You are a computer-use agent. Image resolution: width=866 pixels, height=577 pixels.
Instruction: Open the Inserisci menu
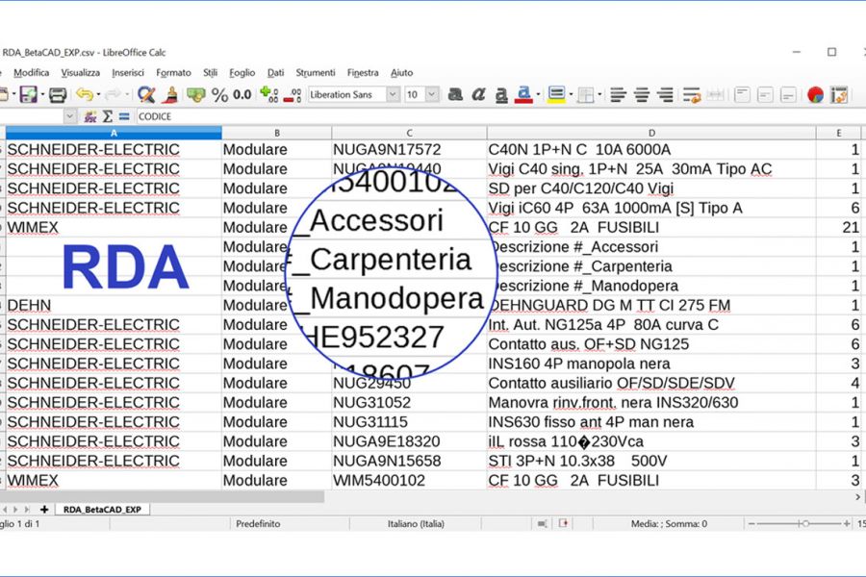click(128, 72)
